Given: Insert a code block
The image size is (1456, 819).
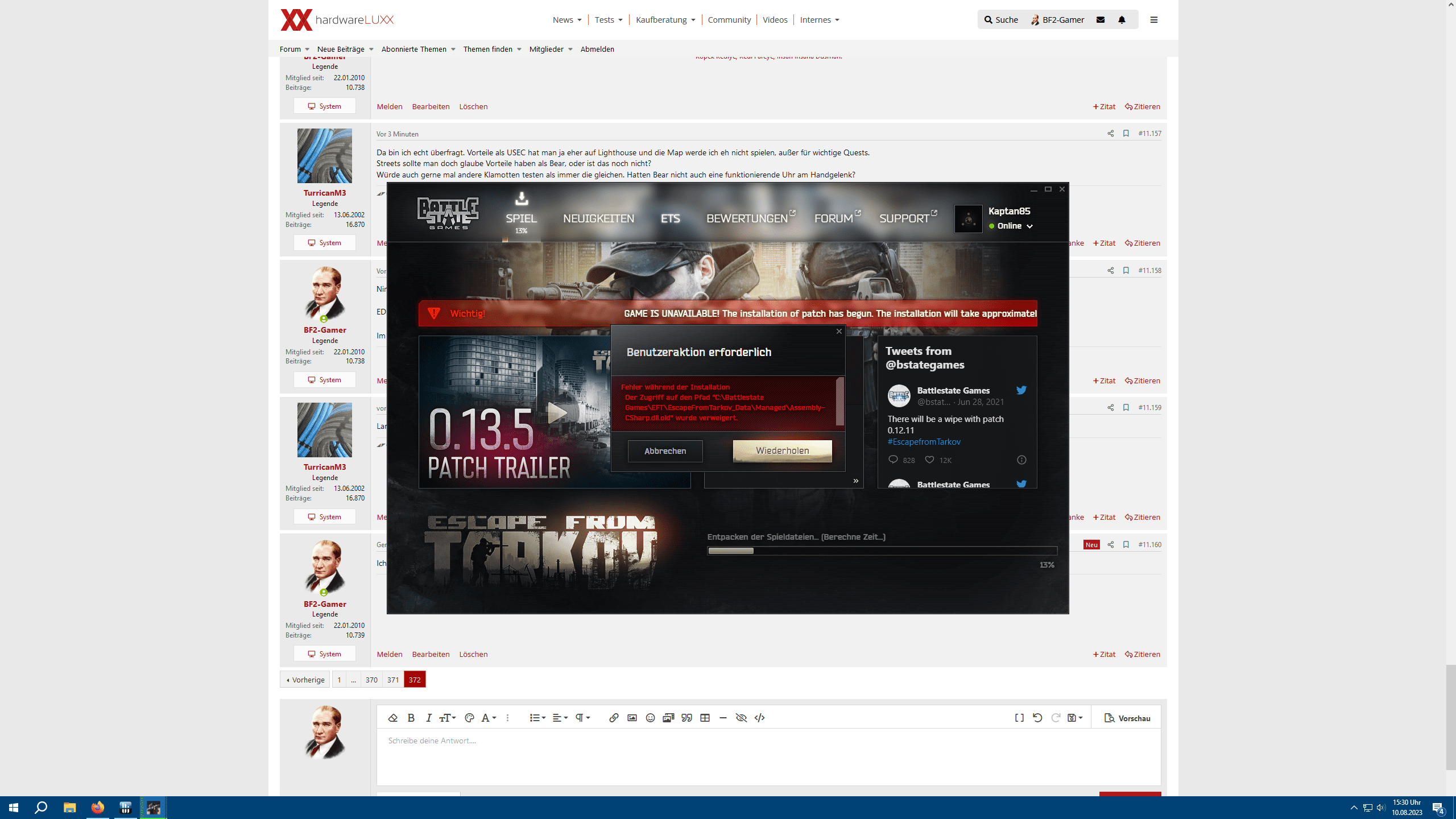Looking at the screenshot, I should tap(760, 718).
